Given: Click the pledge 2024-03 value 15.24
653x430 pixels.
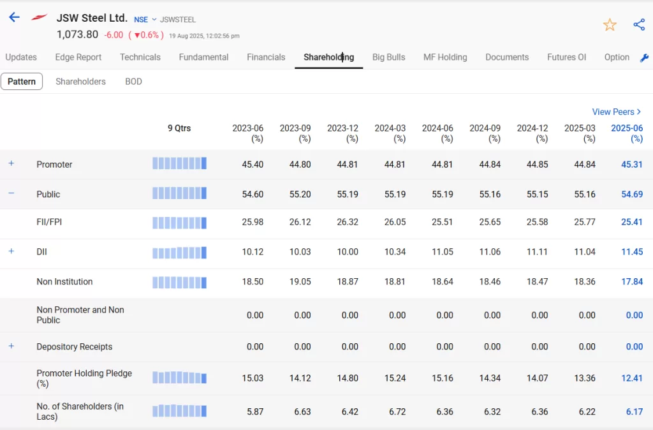Looking at the screenshot, I should pyautogui.click(x=395, y=378).
